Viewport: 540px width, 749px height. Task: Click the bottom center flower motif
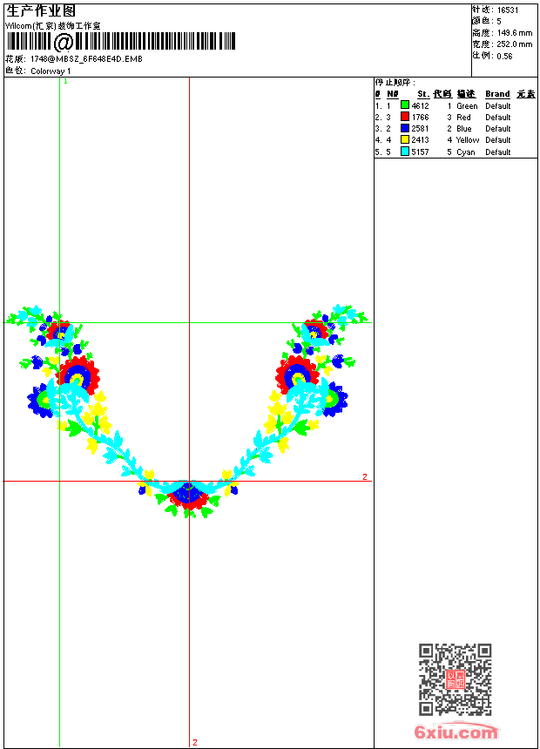pos(188,496)
